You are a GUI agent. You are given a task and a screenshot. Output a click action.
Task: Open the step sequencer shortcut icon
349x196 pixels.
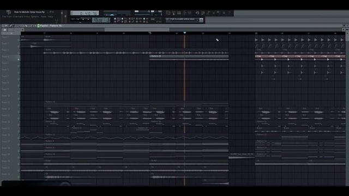coord(173,13)
